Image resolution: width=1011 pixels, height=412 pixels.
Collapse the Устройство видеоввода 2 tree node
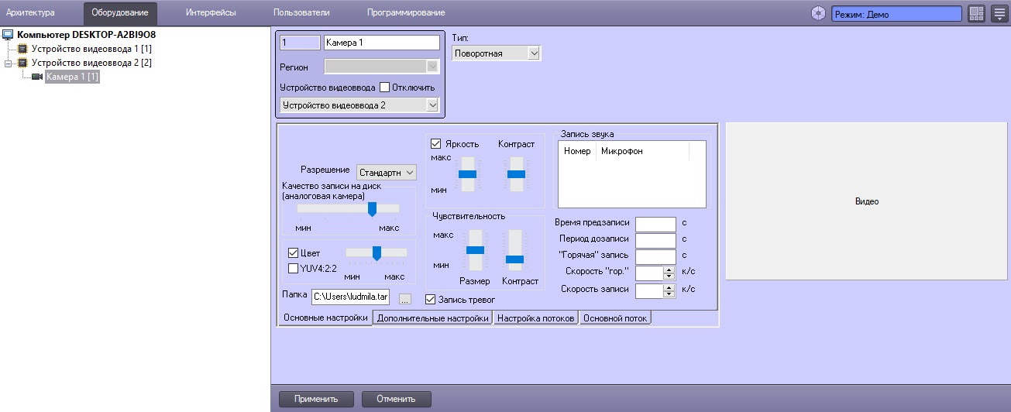pos(9,63)
